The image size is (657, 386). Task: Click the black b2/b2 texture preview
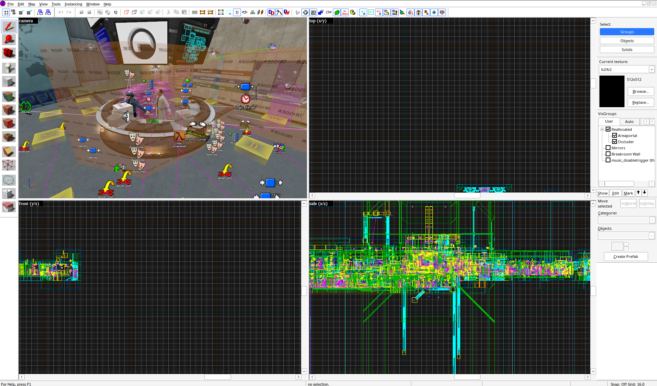[x=612, y=91]
